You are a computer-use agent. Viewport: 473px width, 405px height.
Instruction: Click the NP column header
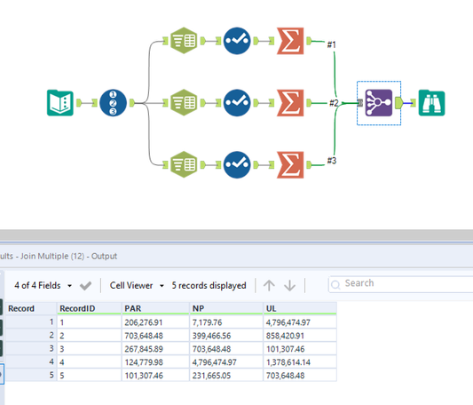click(226, 308)
